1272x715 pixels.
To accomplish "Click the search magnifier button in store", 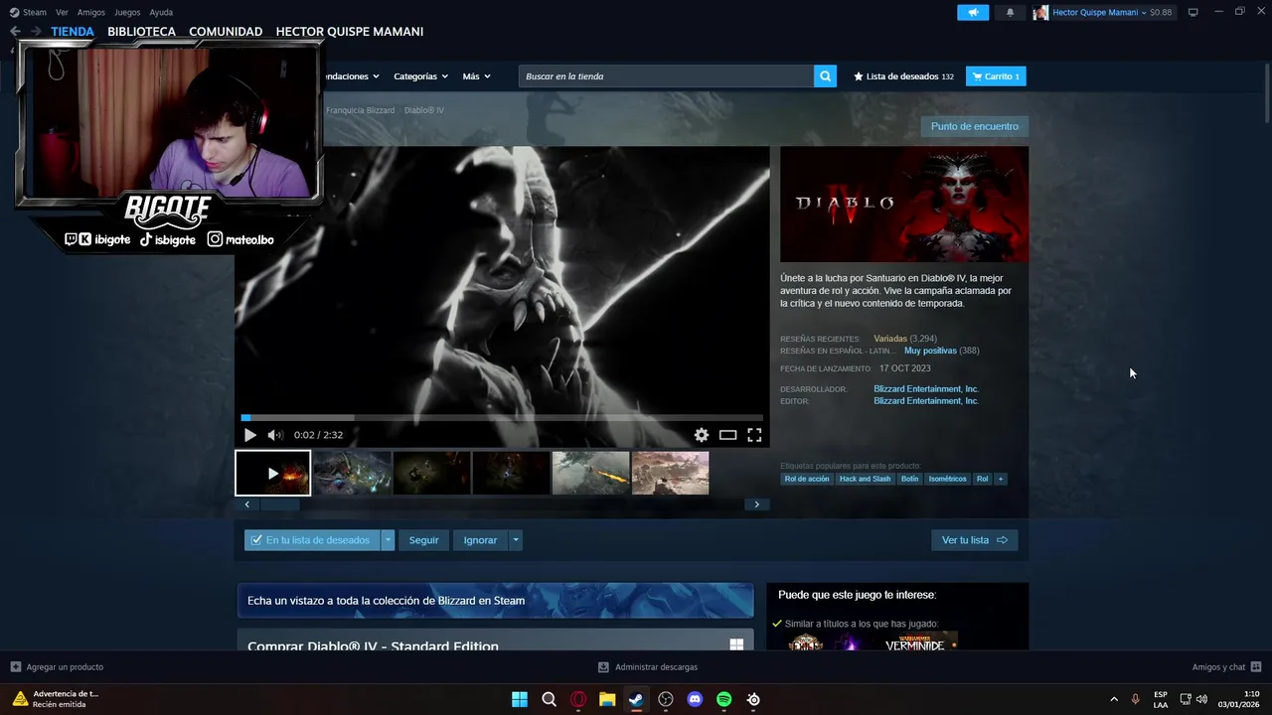I will [825, 76].
